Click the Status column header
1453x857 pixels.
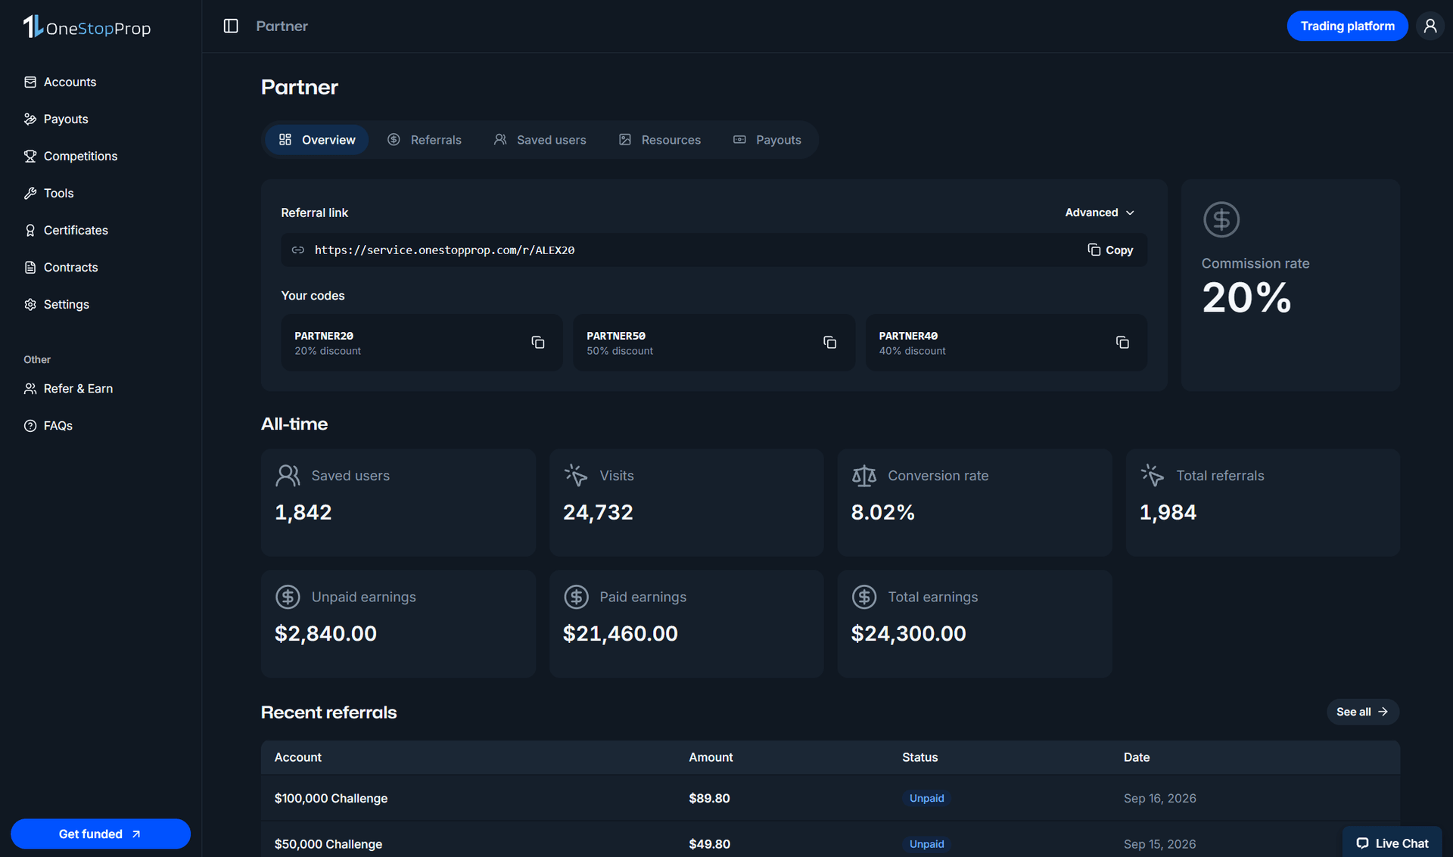pyautogui.click(x=919, y=757)
